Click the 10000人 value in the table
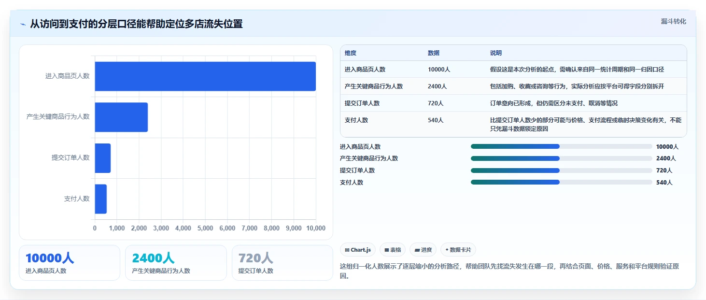This screenshot has height=300, width=706. (x=439, y=70)
